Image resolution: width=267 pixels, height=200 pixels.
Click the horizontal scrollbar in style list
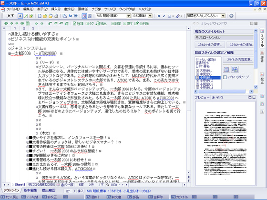point(223,91)
